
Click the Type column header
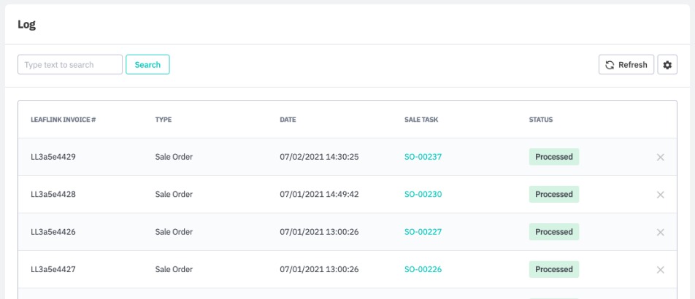[163, 120]
